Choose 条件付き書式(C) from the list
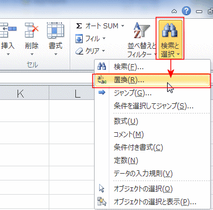The width and height of the screenshot is (213, 210). click(152, 148)
